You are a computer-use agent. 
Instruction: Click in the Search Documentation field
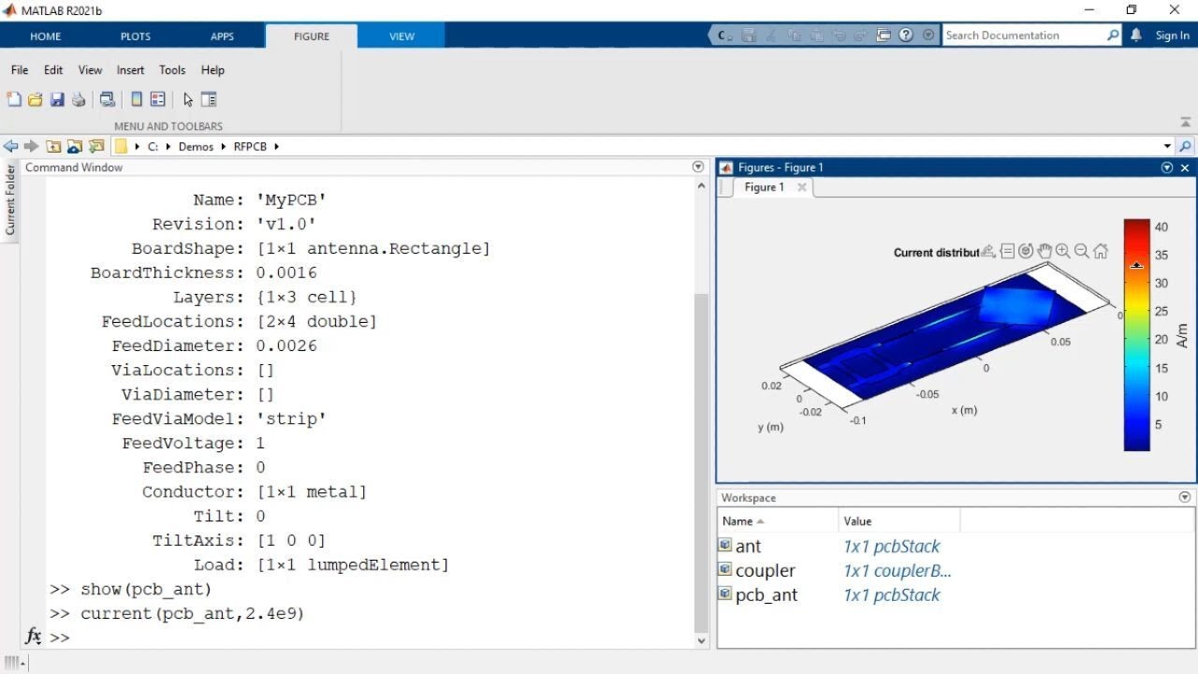[1023, 35]
